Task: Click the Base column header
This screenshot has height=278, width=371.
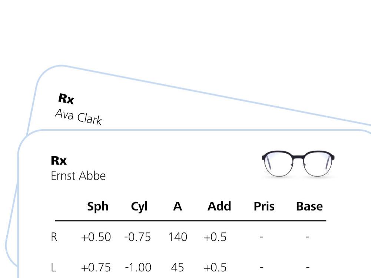Action: tap(309, 206)
